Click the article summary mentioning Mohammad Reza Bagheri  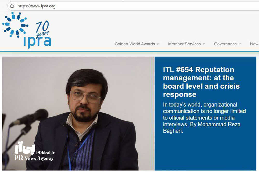point(204,118)
